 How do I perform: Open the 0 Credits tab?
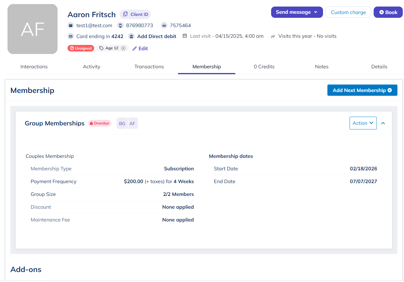[x=264, y=67]
